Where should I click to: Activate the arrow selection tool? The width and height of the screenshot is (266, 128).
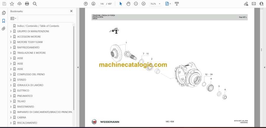tap(121, 4)
